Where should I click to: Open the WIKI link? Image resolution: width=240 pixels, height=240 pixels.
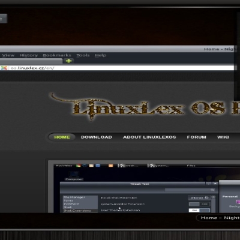pos(223,137)
